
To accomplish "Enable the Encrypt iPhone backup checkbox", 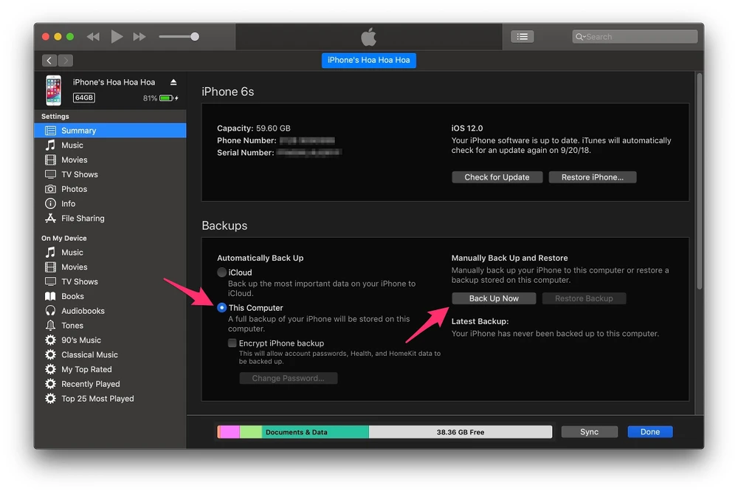I will pyautogui.click(x=232, y=343).
